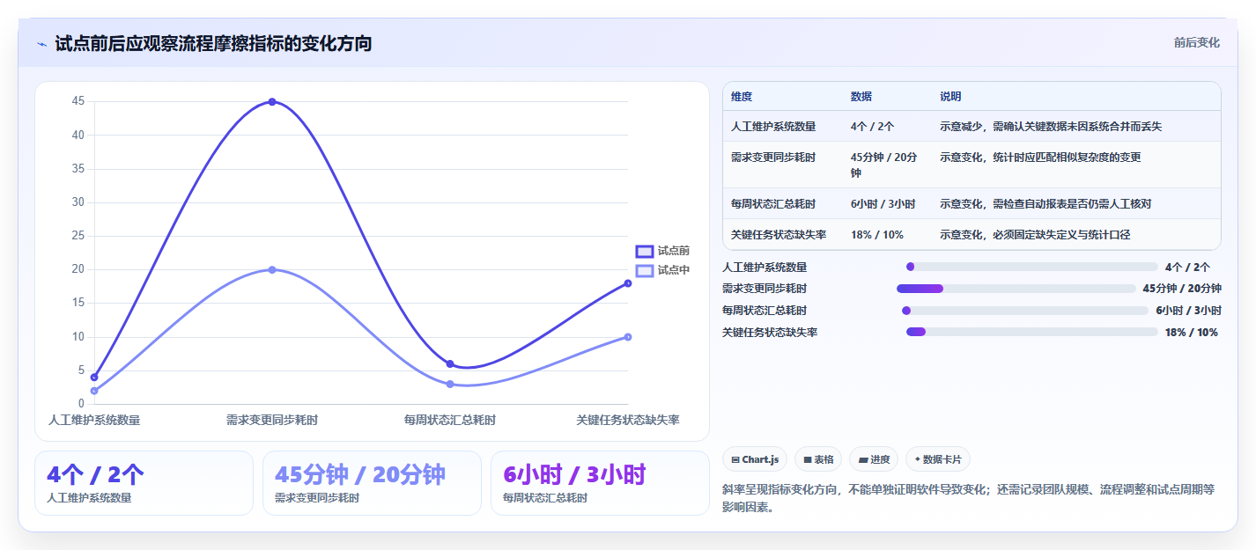Viewport: 1256px width, 550px height.
Task: Select the Chart.js tag chip
Action: click(x=755, y=459)
